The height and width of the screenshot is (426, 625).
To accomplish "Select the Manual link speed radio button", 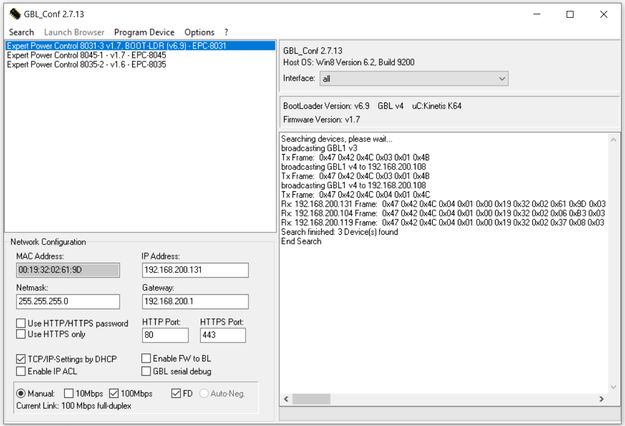I will (21, 393).
